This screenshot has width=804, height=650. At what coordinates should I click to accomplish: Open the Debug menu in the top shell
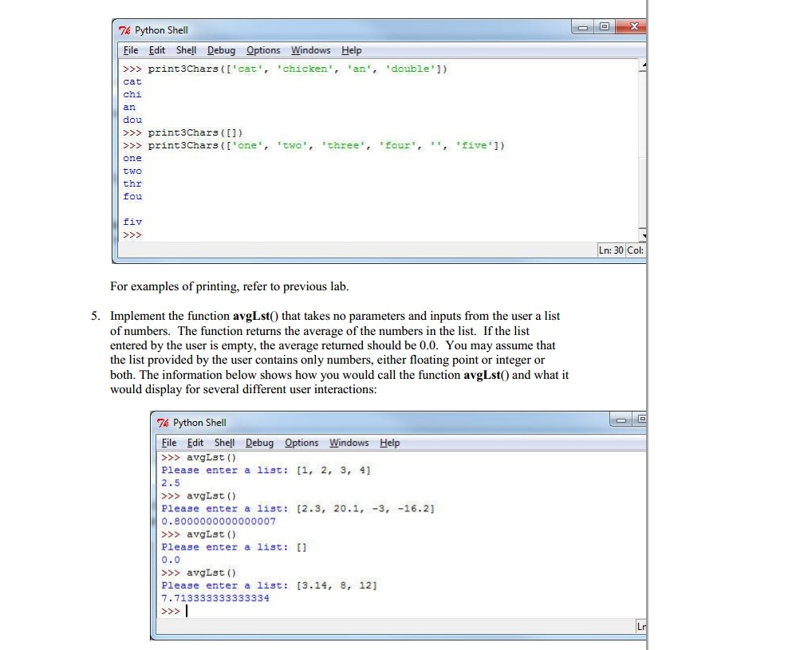point(221,50)
